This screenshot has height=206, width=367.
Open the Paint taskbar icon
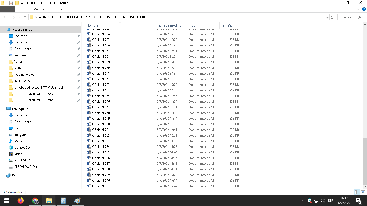tap(77, 201)
